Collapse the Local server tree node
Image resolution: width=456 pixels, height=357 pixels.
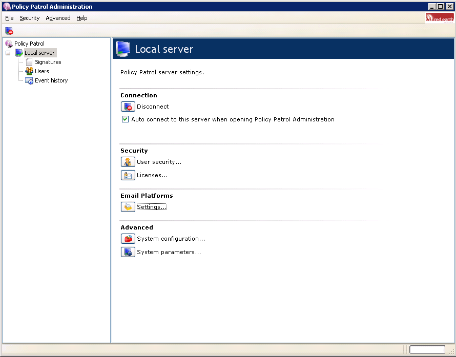(x=8, y=53)
